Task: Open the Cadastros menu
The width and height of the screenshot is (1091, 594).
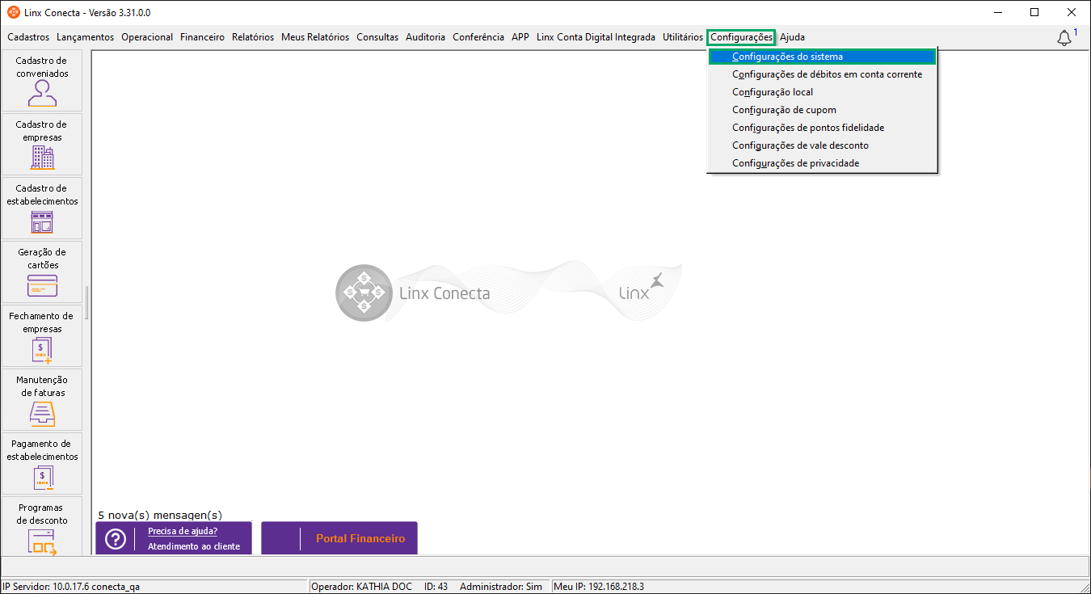Action: point(28,37)
